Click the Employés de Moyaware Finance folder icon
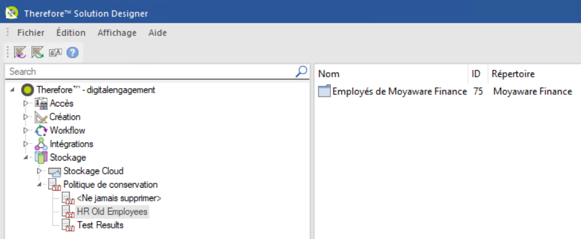This screenshot has width=581, height=239. [324, 91]
